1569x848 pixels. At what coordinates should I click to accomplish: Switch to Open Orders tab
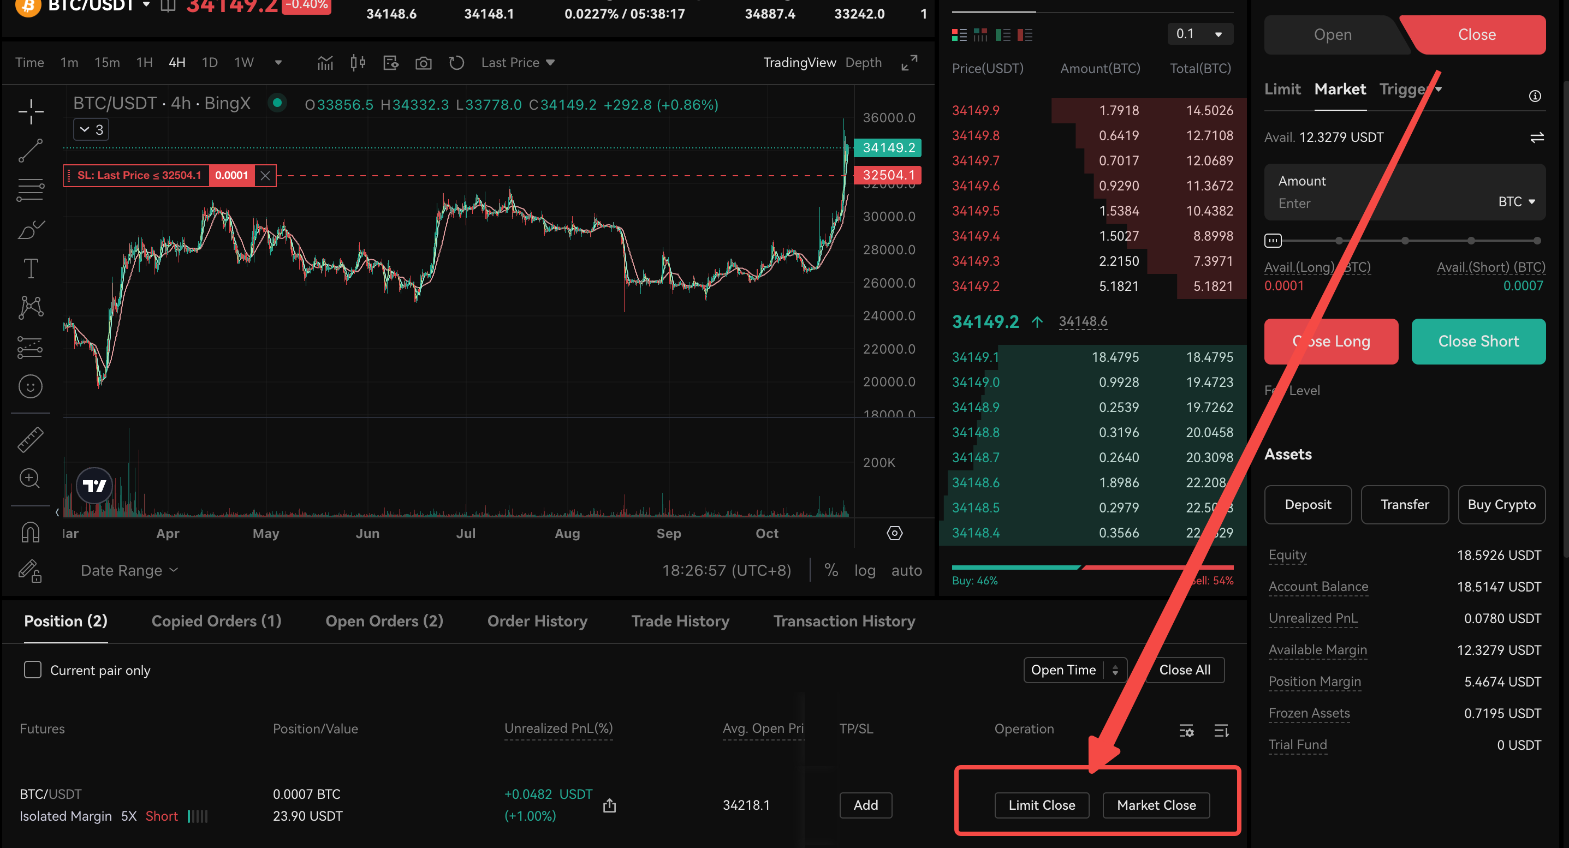[x=384, y=621]
